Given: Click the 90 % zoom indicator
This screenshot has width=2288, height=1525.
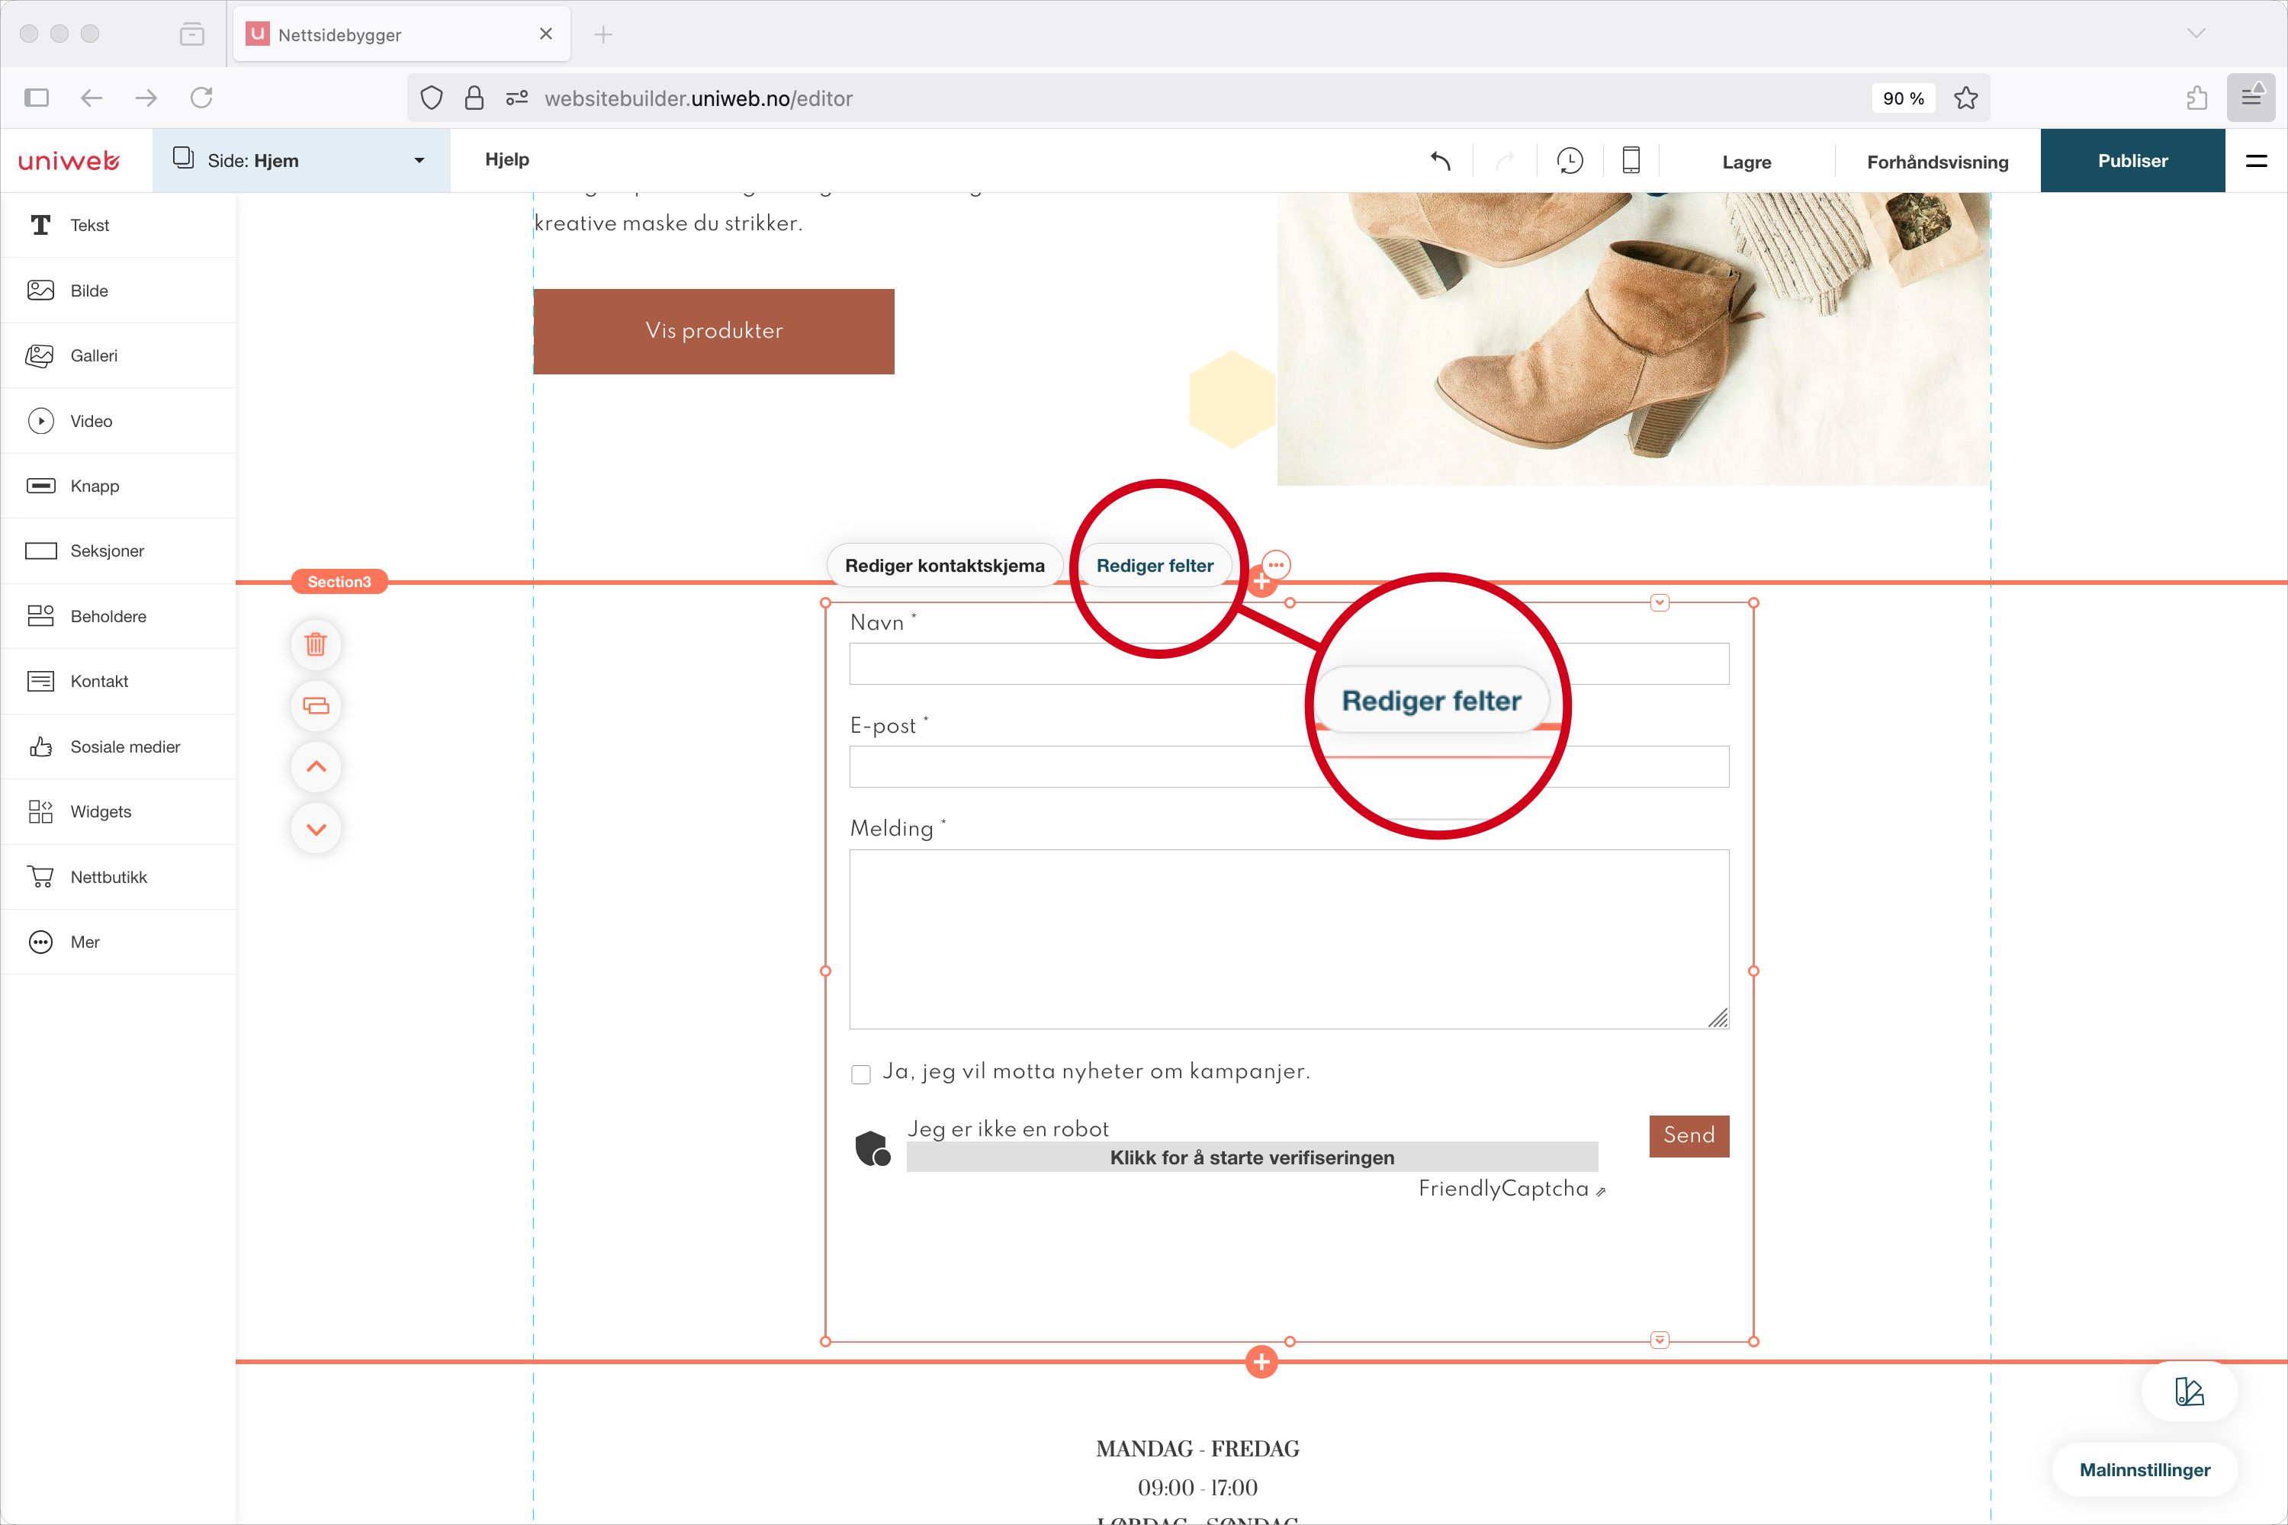Looking at the screenshot, I should point(1903,98).
